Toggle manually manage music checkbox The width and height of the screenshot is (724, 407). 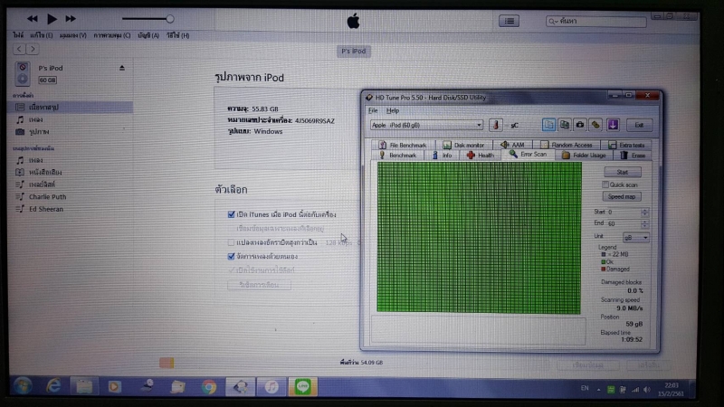pos(232,256)
